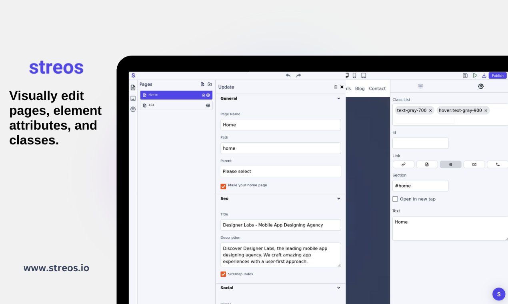Click the round S help button
508x304 pixels.
click(499, 294)
